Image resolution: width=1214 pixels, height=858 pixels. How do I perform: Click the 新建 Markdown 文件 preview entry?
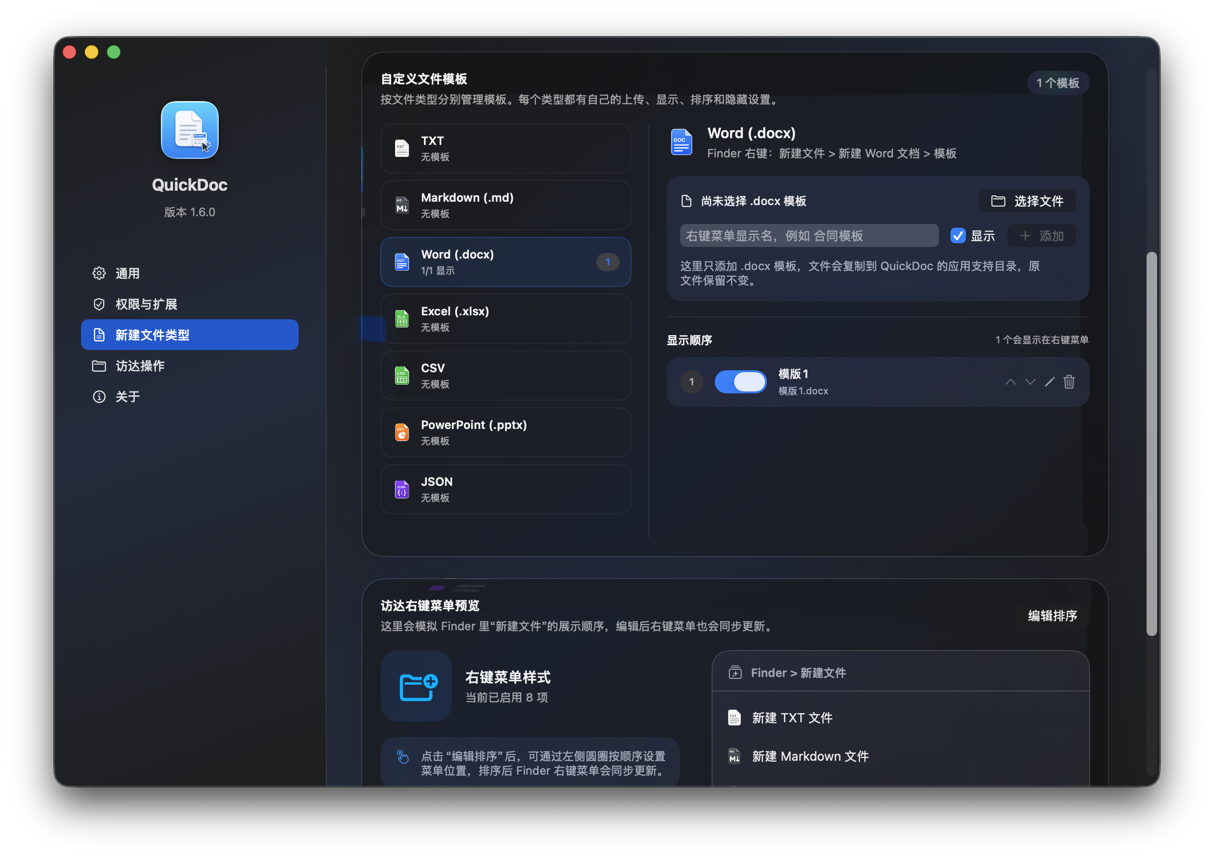(900, 756)
